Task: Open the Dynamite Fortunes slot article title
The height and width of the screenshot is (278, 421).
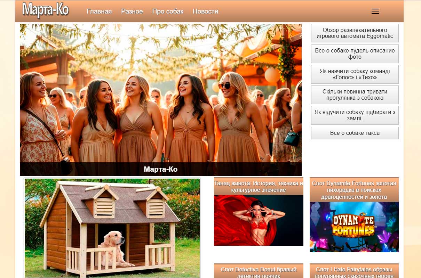Action: (354, 190)
